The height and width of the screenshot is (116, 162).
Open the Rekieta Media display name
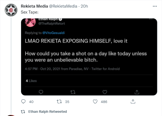point(34,6)
